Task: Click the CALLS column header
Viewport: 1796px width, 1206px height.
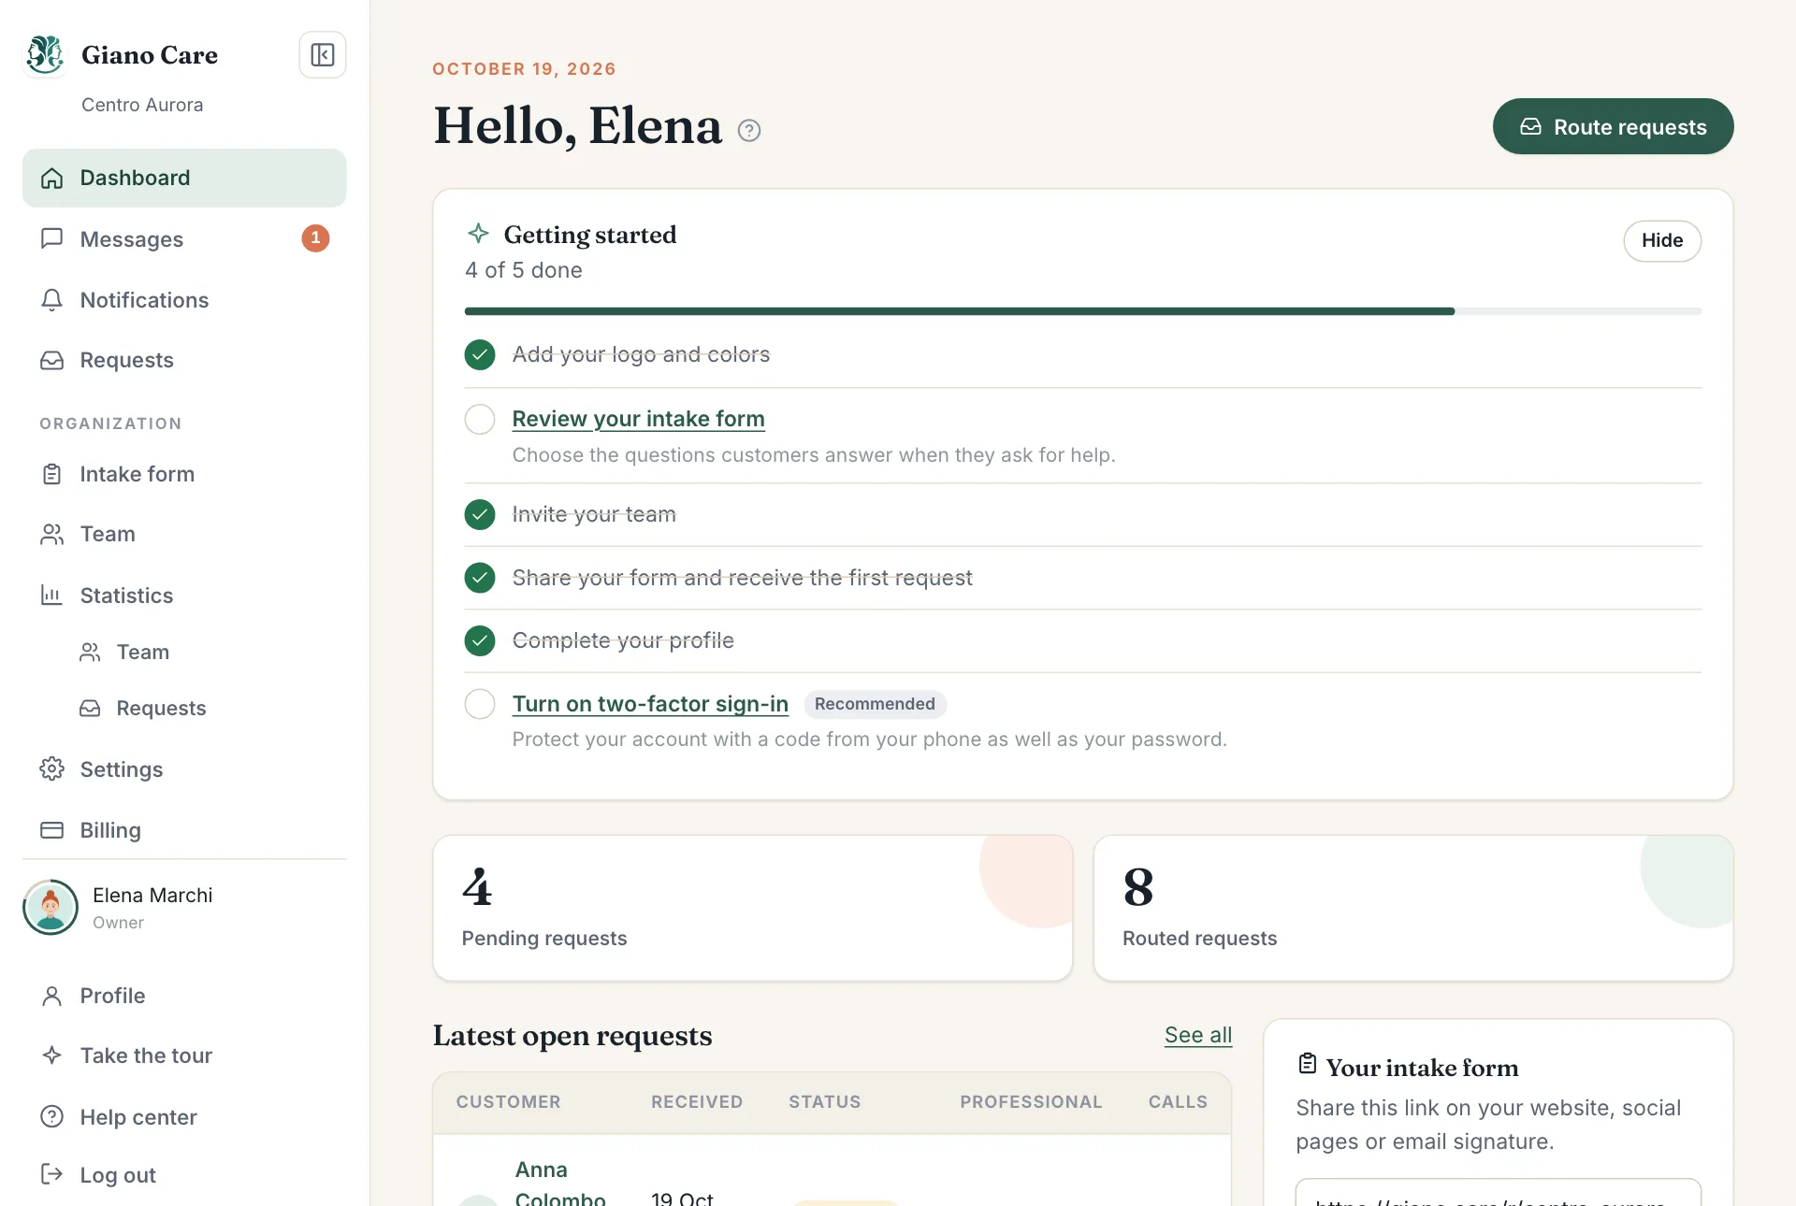Action: click(1178, 1102)
